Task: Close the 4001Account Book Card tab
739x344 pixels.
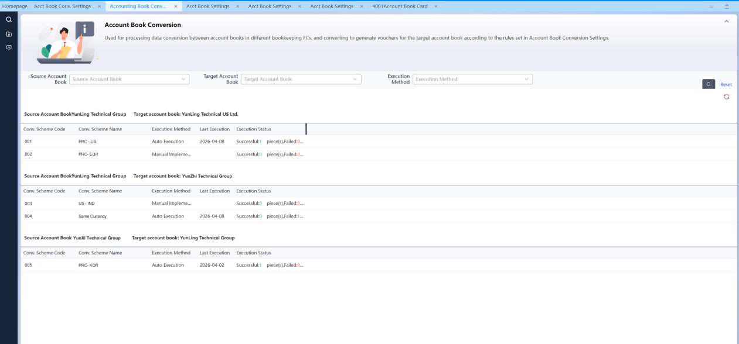Action: pos(435,6)
